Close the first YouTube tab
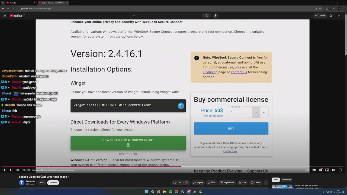Viewport: 347px width, 195px height. click(35, 3)
